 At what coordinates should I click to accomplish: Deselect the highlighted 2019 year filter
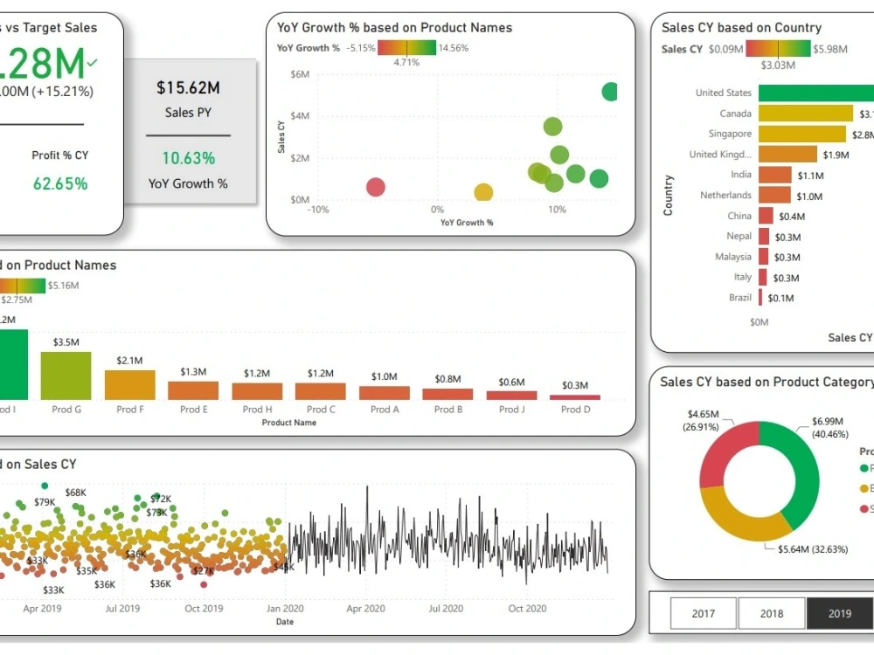(x=840, y=613)
